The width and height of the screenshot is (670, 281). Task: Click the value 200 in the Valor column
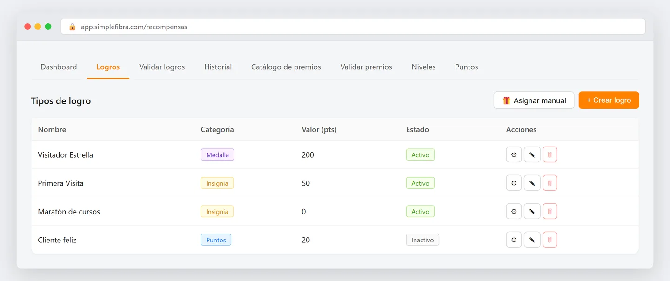point(308,155)
